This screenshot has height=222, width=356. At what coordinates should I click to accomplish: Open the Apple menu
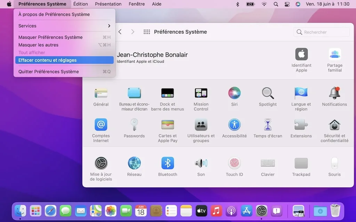(9, 4)
